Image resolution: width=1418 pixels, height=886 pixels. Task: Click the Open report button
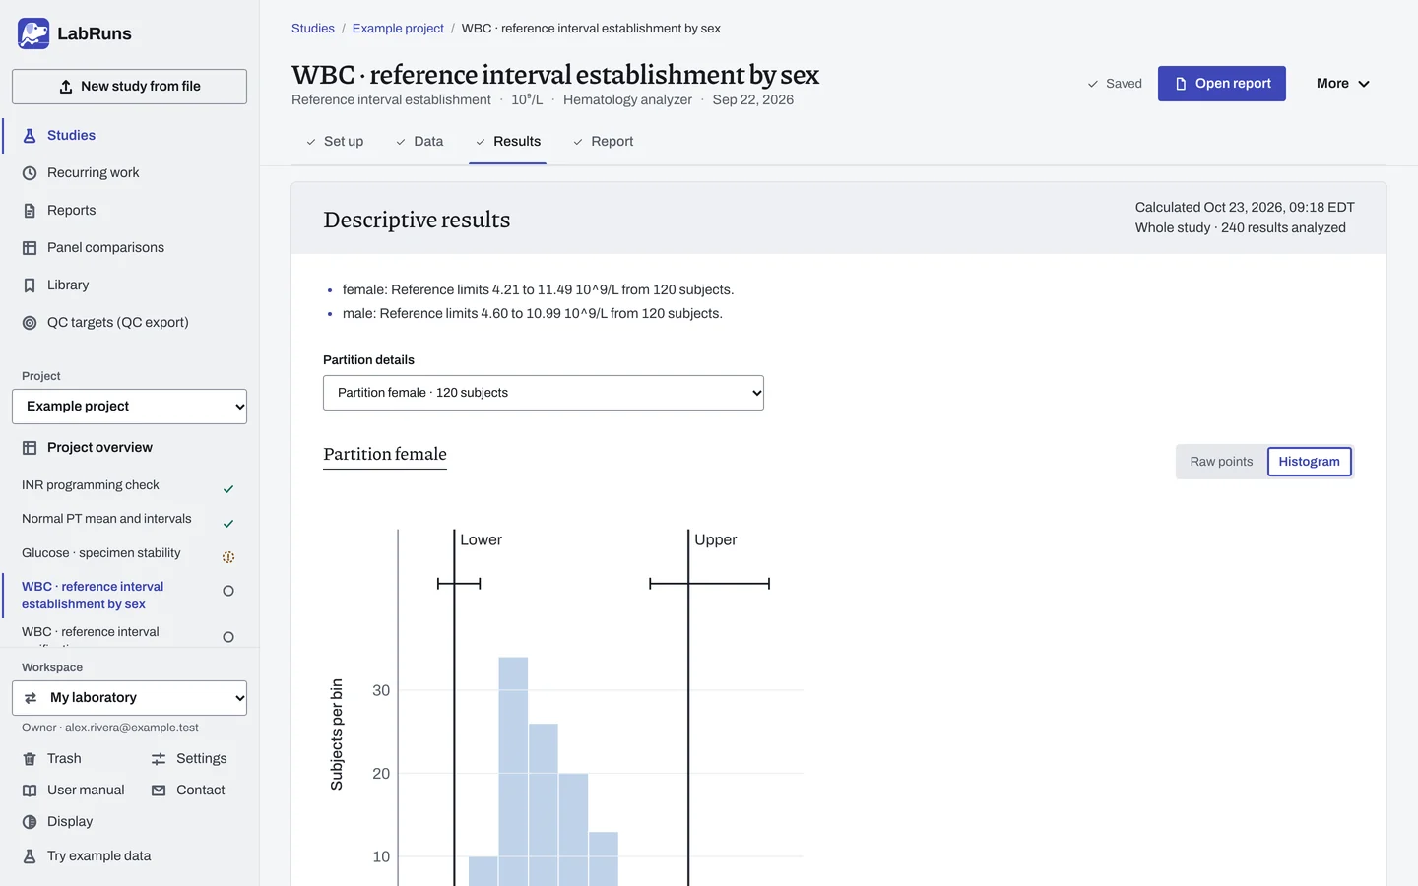click(1222, 84)
